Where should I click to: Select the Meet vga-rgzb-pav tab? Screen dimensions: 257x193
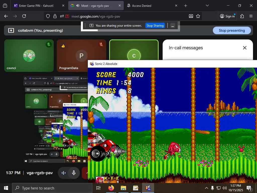(x=96, y=6)
